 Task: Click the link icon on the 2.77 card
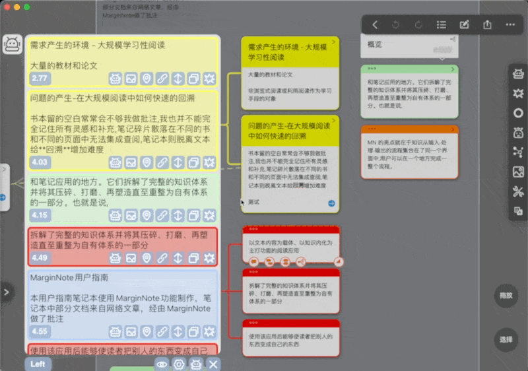tap(162, 79)
